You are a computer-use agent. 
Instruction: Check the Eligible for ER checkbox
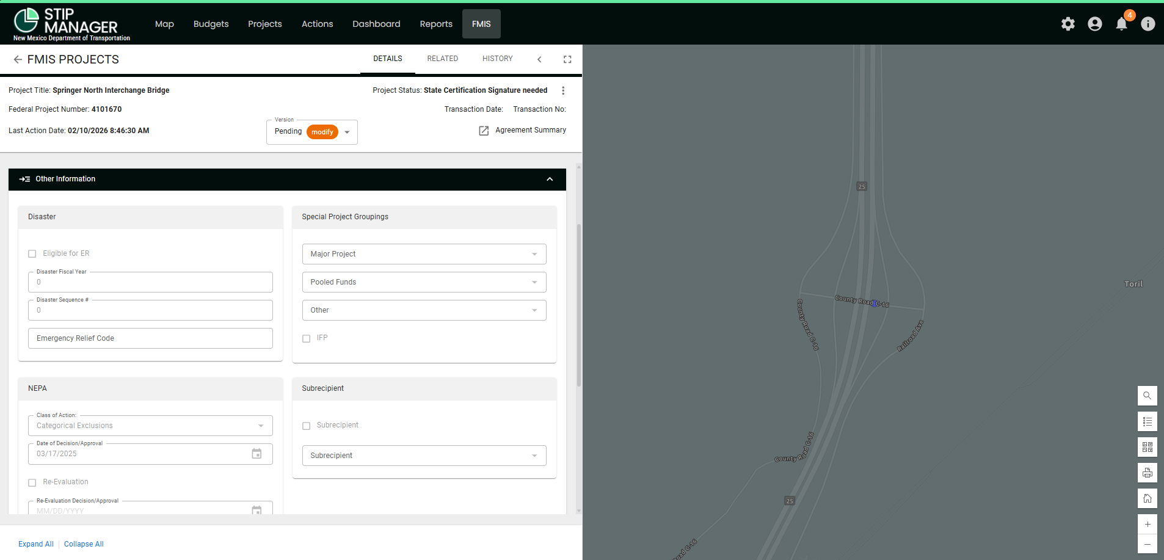pos(32,254)
